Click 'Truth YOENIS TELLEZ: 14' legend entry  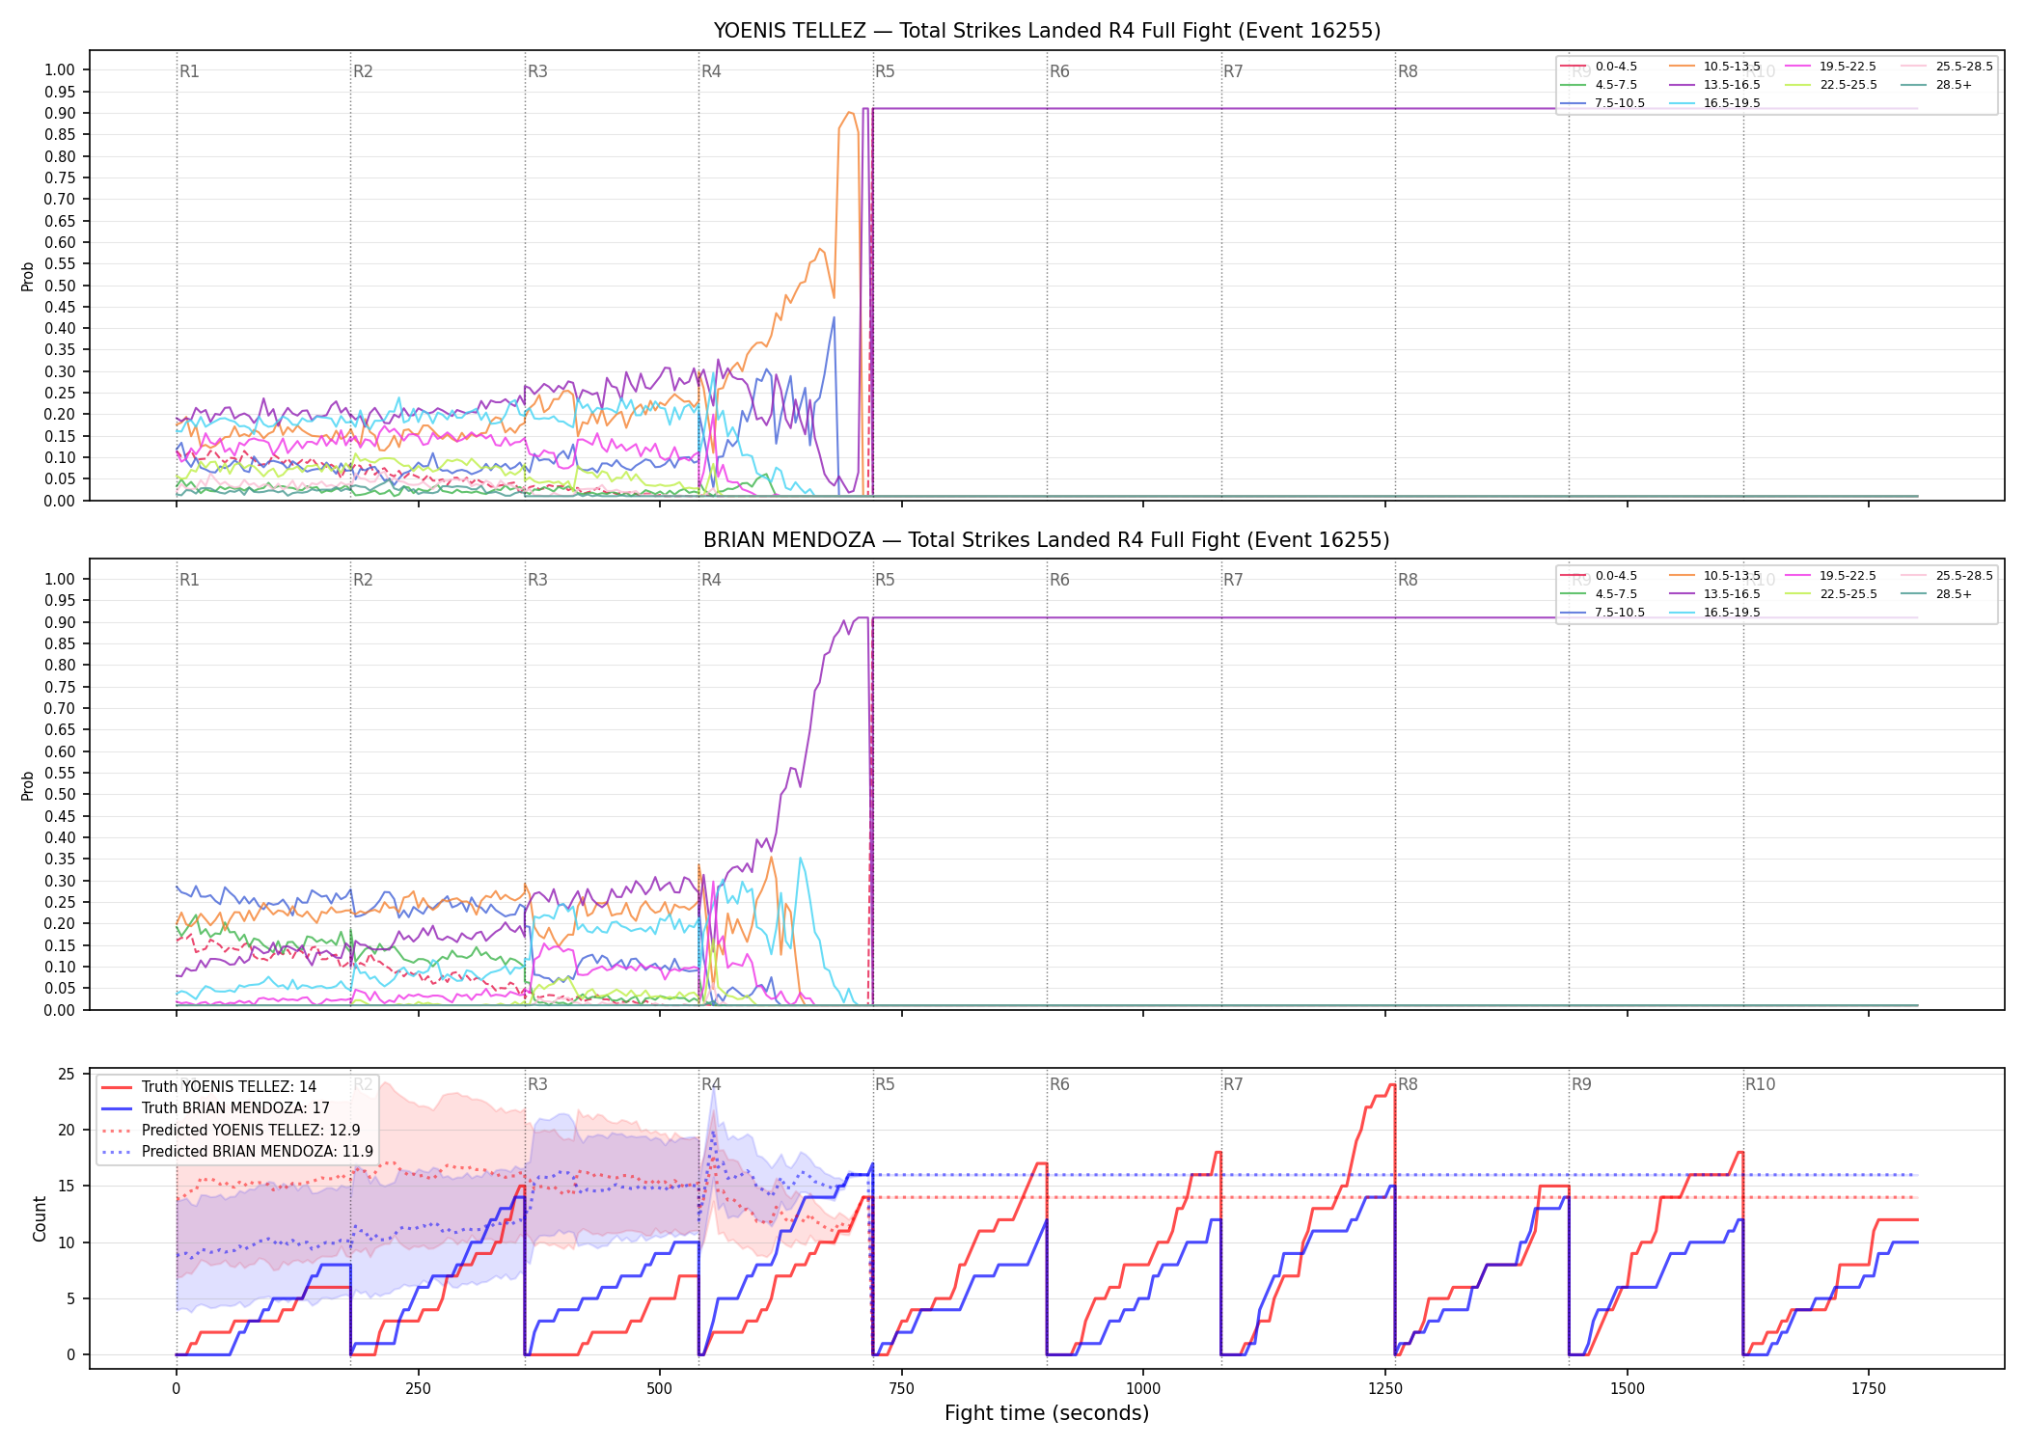point(209,1087)
